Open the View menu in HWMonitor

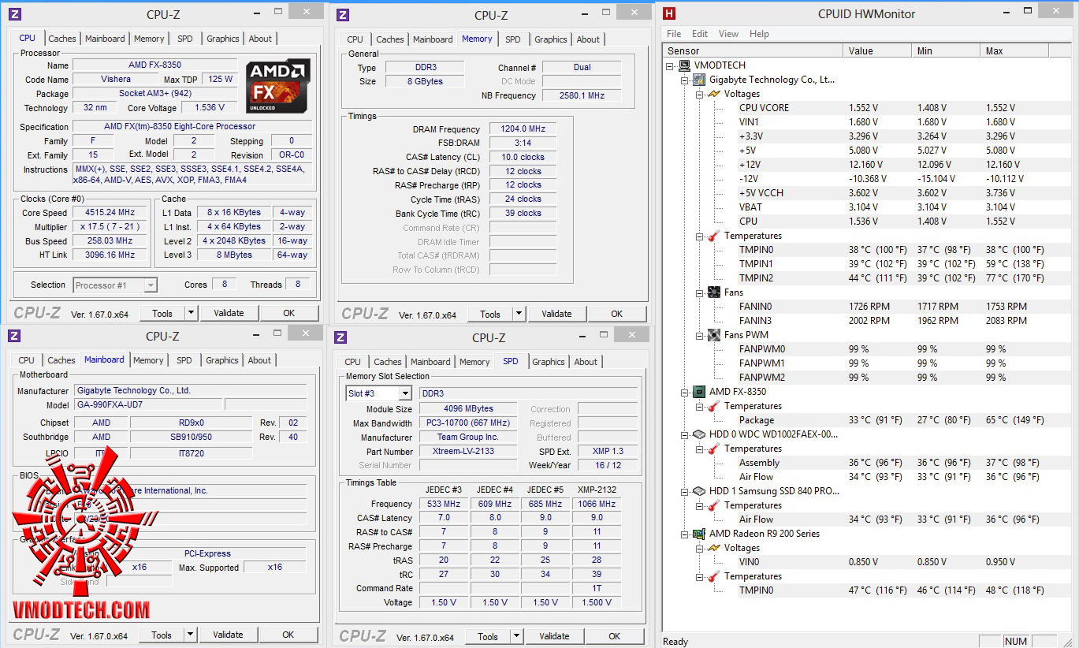[x=728, y=34]
